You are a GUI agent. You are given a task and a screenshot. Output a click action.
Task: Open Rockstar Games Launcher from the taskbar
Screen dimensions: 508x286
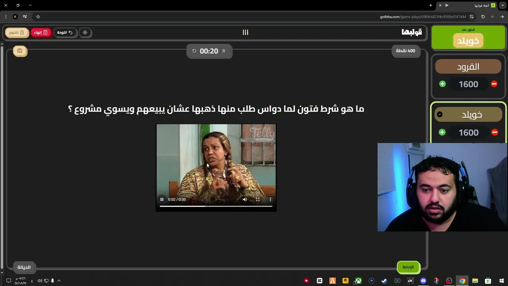pyautogui.click(x=345, y=281)
